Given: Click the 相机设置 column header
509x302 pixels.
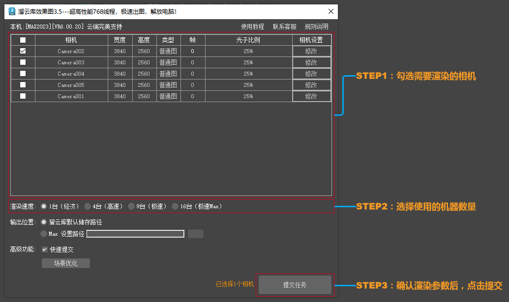Looking at the screenshot, I should tap(311, 40).
